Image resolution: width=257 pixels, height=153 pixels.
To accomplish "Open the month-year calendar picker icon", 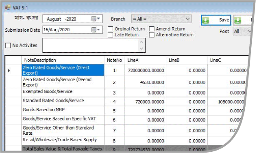I will coord(94,19).
